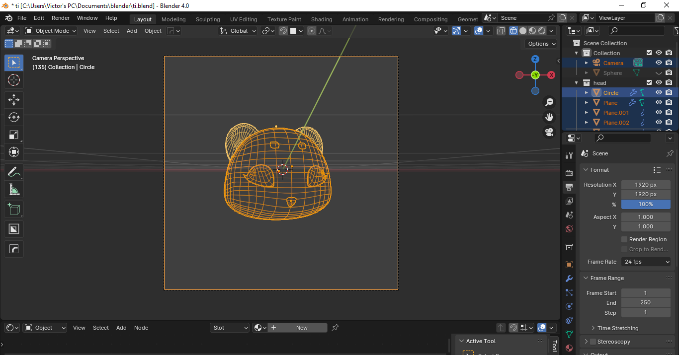Open the Object Mode dropdown

[x=51, y=31]
